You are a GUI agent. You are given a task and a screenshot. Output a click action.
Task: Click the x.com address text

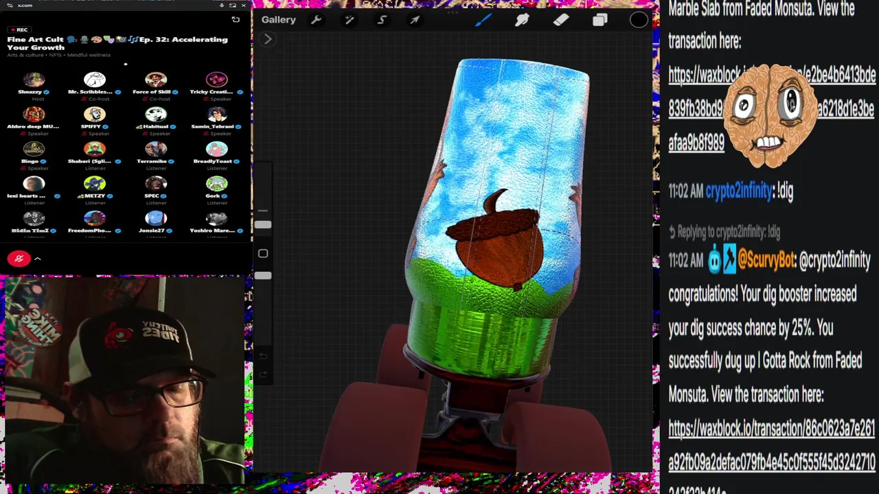tap(25, 5)
